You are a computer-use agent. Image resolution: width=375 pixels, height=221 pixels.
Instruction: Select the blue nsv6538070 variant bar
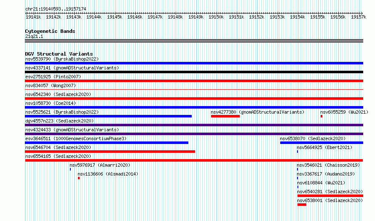coord(321,143)
